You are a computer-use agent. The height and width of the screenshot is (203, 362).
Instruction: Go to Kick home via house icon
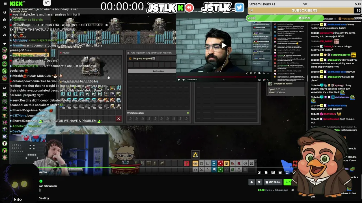(x=5, y=12)
